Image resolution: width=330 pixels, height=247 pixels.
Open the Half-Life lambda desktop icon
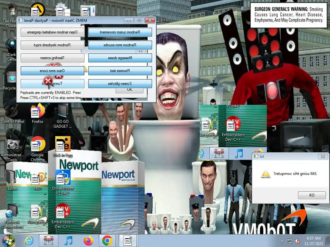coord(37,10)
